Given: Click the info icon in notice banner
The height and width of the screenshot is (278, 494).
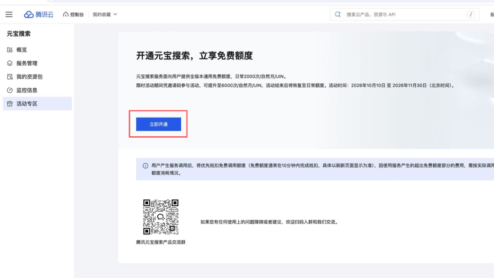Looking at the screenshot, I should pos(145,166).
